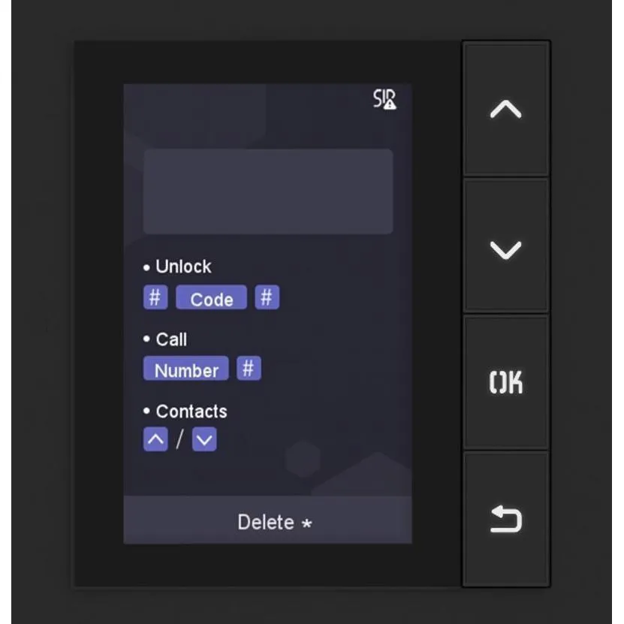The image size is (624, 624).
Task: Select the Call list item label
Action: pos(171,339)
